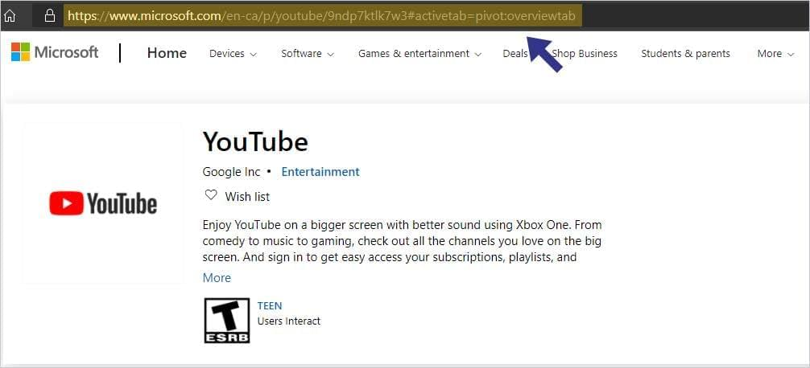
Task: Open the Entertainment category link
Action: click(320, 172)
